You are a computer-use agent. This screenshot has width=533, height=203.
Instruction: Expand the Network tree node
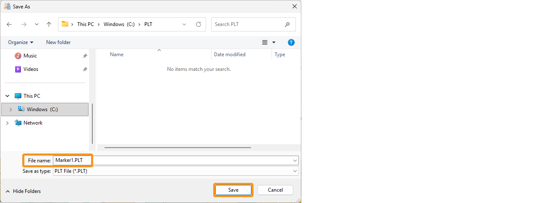(x=7, y=123)
